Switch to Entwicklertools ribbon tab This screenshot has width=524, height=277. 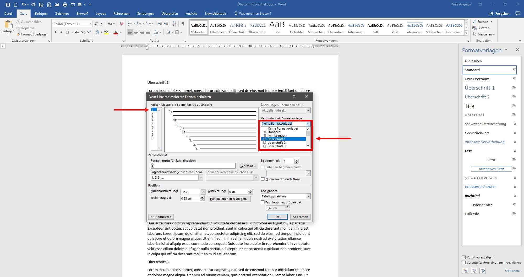(x=215, y=14)
